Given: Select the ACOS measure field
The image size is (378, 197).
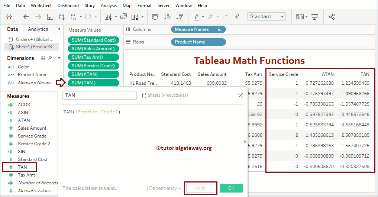Looking at the screenshot, I should coord(24,105).
